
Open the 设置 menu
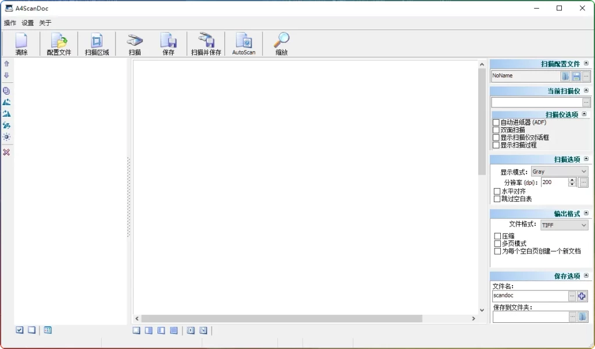28,23
